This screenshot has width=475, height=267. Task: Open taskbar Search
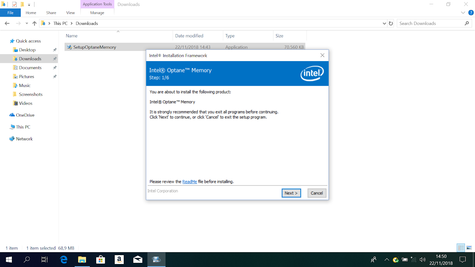pos(27,260)
